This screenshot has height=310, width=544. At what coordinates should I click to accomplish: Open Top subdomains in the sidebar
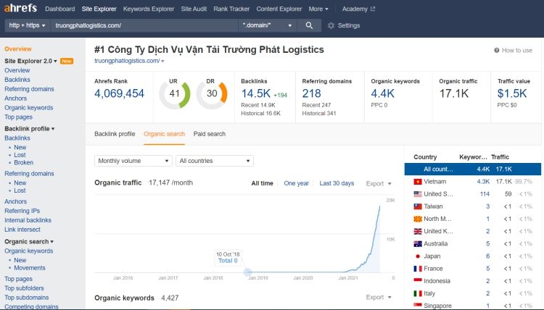[x=26, y=298]
